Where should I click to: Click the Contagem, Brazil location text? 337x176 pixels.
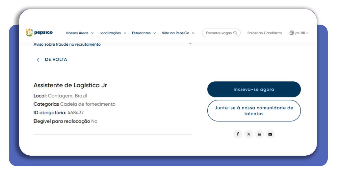point(67,96)
